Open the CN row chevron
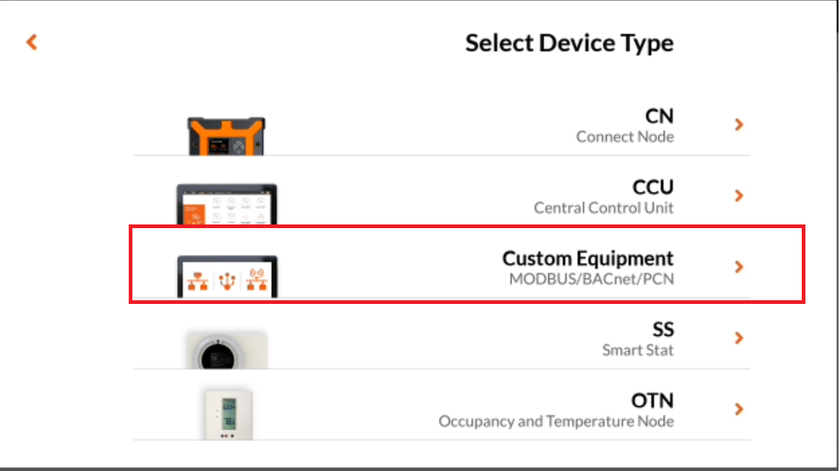 (x=739, y=125)
